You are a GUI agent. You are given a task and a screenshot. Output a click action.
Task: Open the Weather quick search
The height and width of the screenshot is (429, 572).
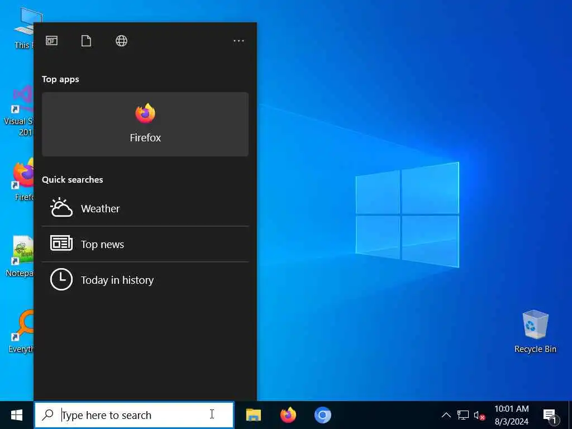(x=145, y=208)
